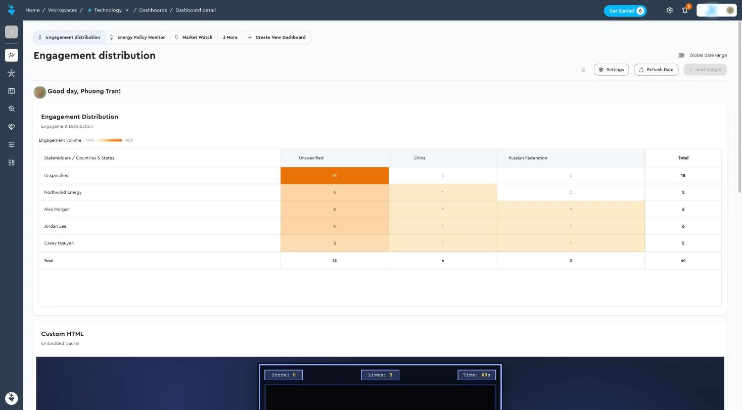This screenshot has width=742, height=410.
Task: Click the Refresh Data button
Action: (656, 70)
